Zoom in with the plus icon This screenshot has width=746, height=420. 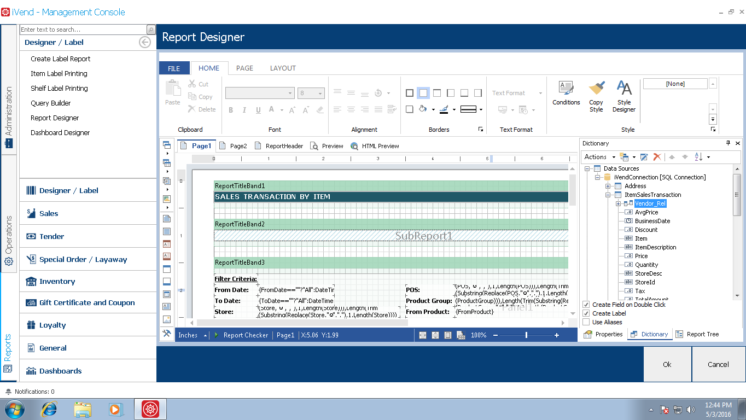pos(557,335)
